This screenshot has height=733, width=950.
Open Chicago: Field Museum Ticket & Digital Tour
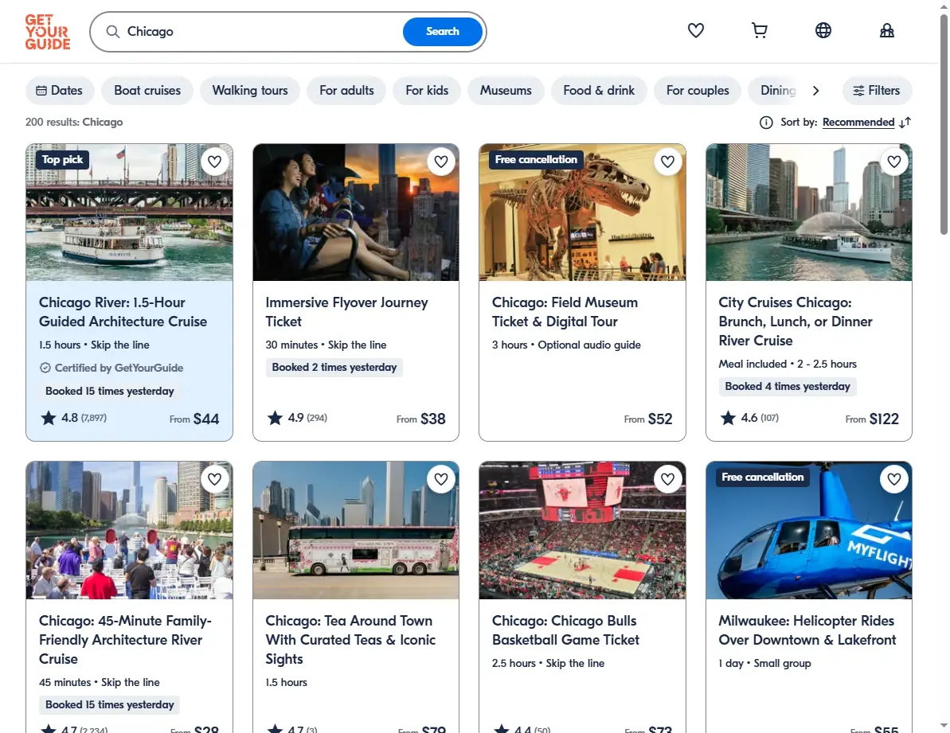565,312
